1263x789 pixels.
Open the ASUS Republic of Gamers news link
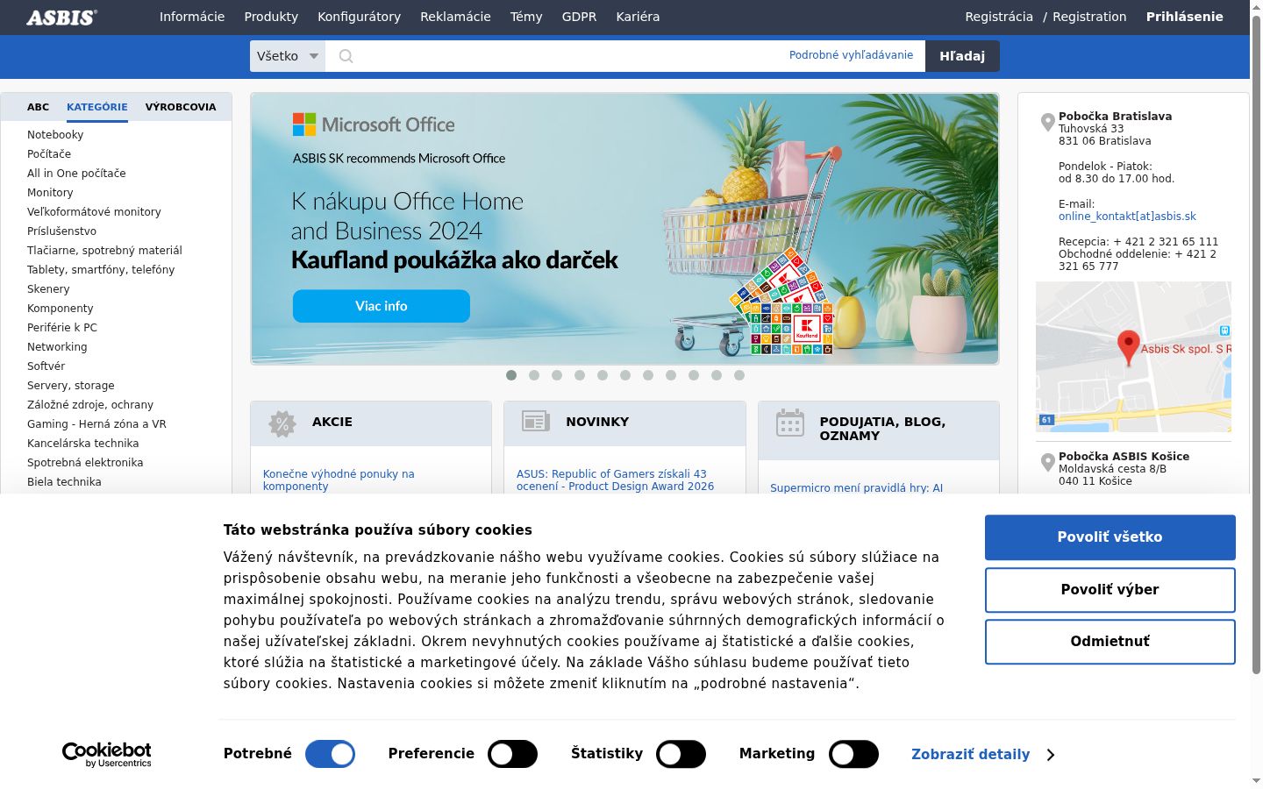pyautogui.click(x=615, y=480)
